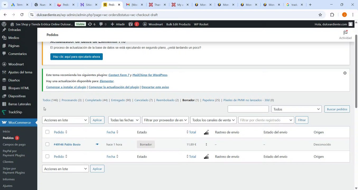Screen dimensions: 358x190
Task: Expand the Chrome tab search dropdown
Action: [x=5, y=5]
